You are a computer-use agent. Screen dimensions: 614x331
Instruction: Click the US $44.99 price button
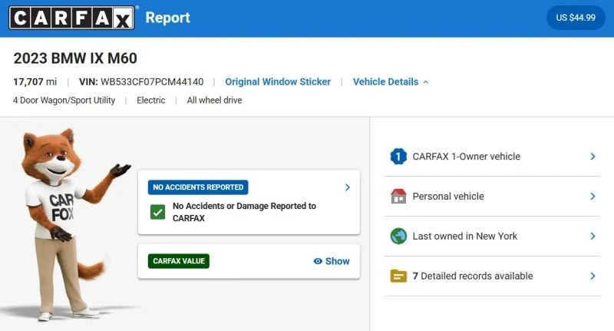pyautogui.click(x=576, y=18)
